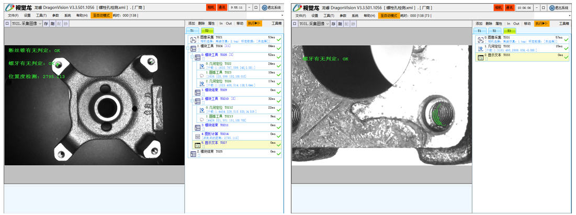This screenshot has height=215, width=576.
Task: Click the 存 save button in the left window
Action: pyautogui.click(x=46, y=24)
